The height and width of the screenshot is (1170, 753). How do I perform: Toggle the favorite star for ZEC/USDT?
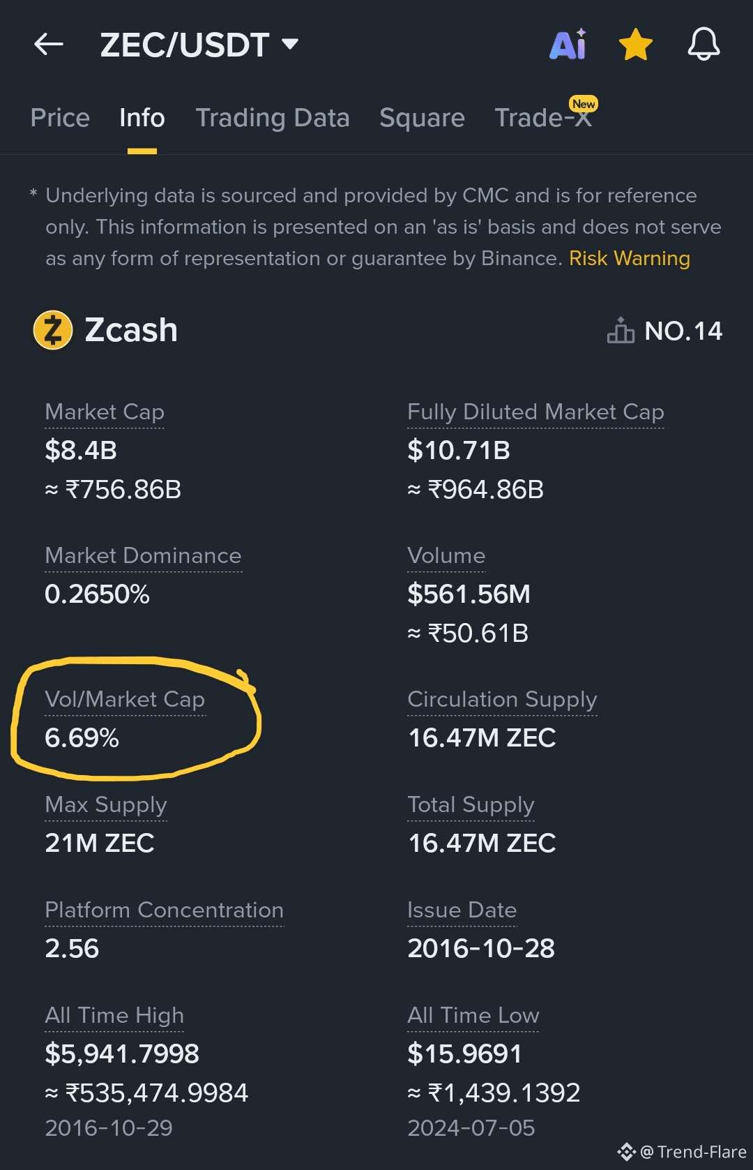point(635,45)
